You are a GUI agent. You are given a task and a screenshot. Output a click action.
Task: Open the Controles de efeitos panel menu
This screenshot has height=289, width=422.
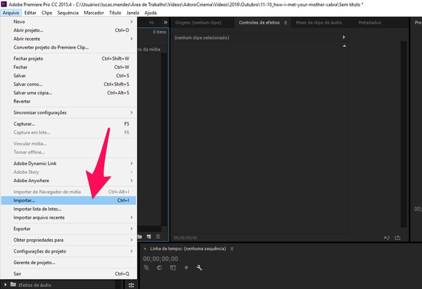286,23
